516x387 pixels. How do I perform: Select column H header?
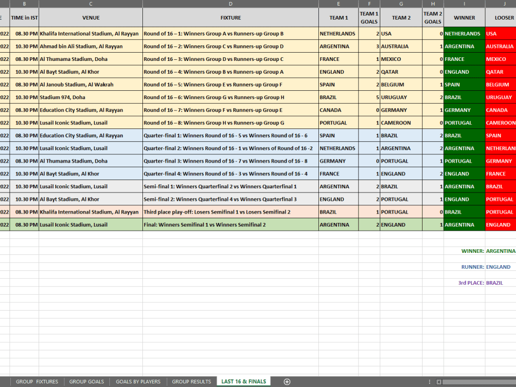[433, 4]
